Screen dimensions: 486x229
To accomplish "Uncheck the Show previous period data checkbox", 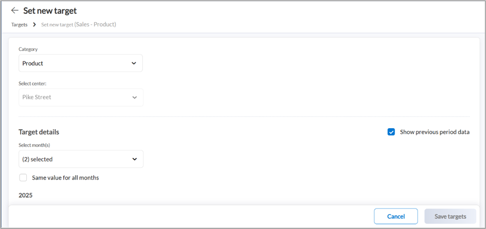I will [x=391, y=132].
